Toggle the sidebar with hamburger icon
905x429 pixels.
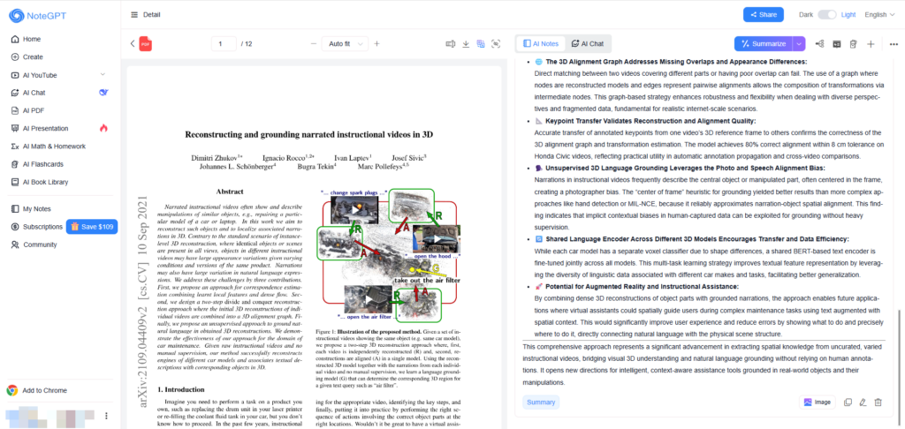pyautogui.click(x=134, y=15)
